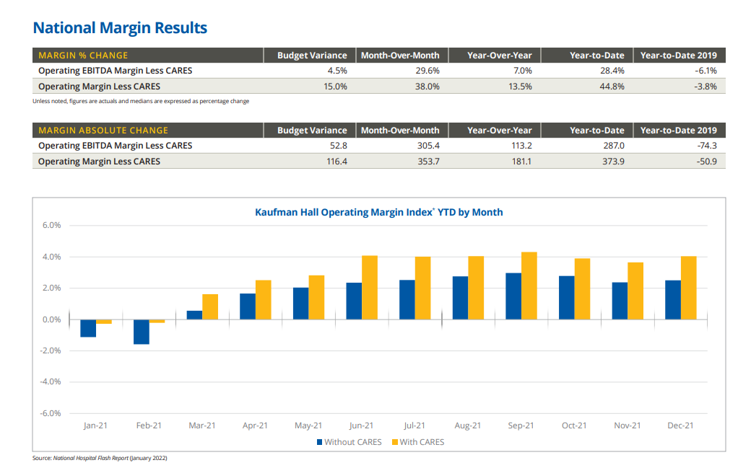The height and width of the screenshot is (468, 751).
Task: Click the Jan-21 axis label
Action: [95, 425]
